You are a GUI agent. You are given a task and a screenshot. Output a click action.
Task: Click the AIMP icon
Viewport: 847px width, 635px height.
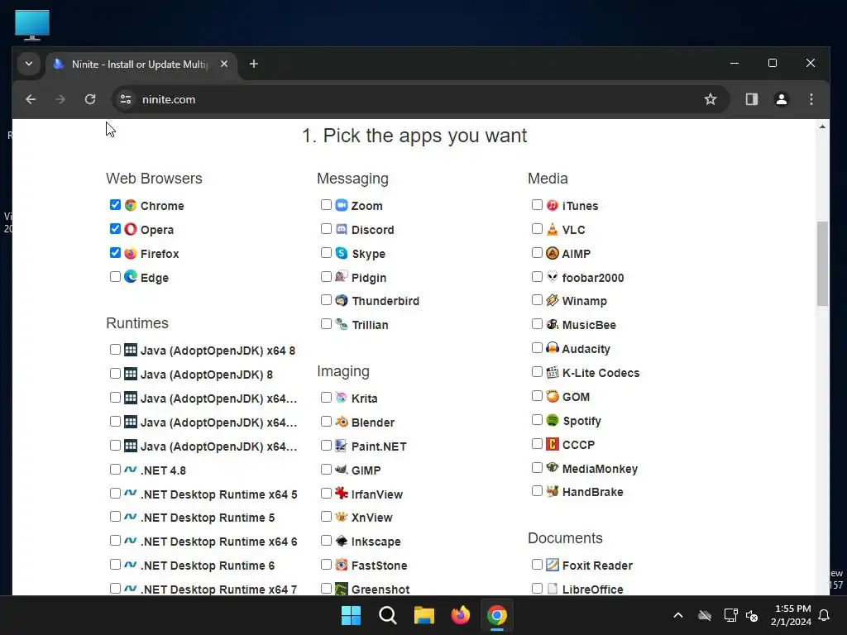coord(552,253)
